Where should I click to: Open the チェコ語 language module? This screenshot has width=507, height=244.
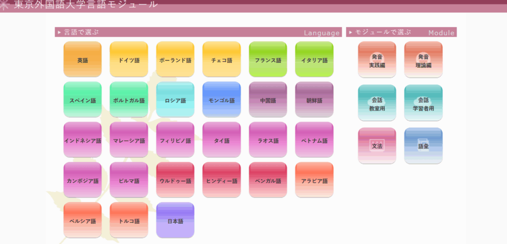point(221,59)
